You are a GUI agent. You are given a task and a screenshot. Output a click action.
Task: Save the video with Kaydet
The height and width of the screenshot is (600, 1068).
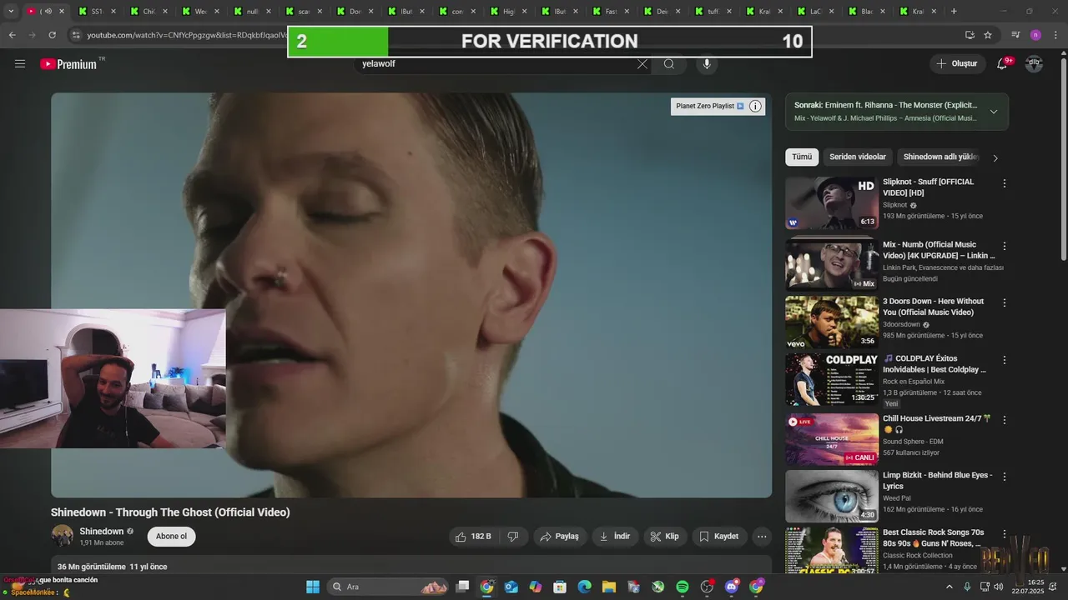click(x=718, y=537)
